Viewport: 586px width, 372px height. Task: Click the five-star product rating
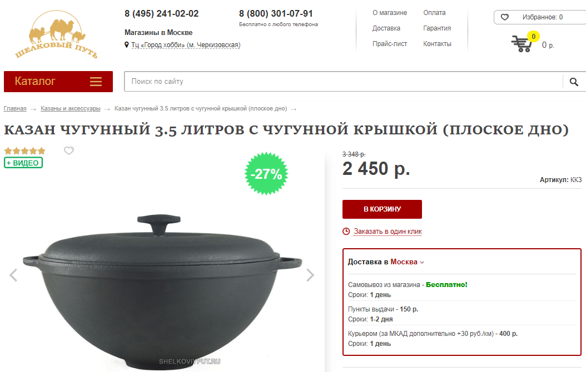coord(24,151)
